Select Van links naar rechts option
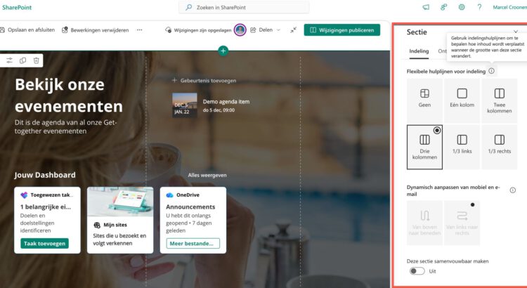The width and height of the screenshot is (527, 288). click(462, 223)
